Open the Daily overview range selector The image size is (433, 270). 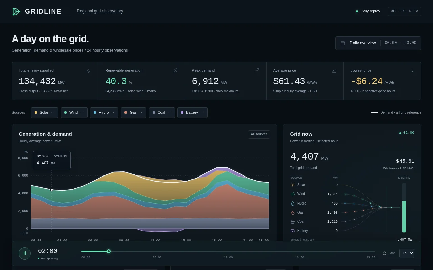pyautogui.click(x=378, y=43)
